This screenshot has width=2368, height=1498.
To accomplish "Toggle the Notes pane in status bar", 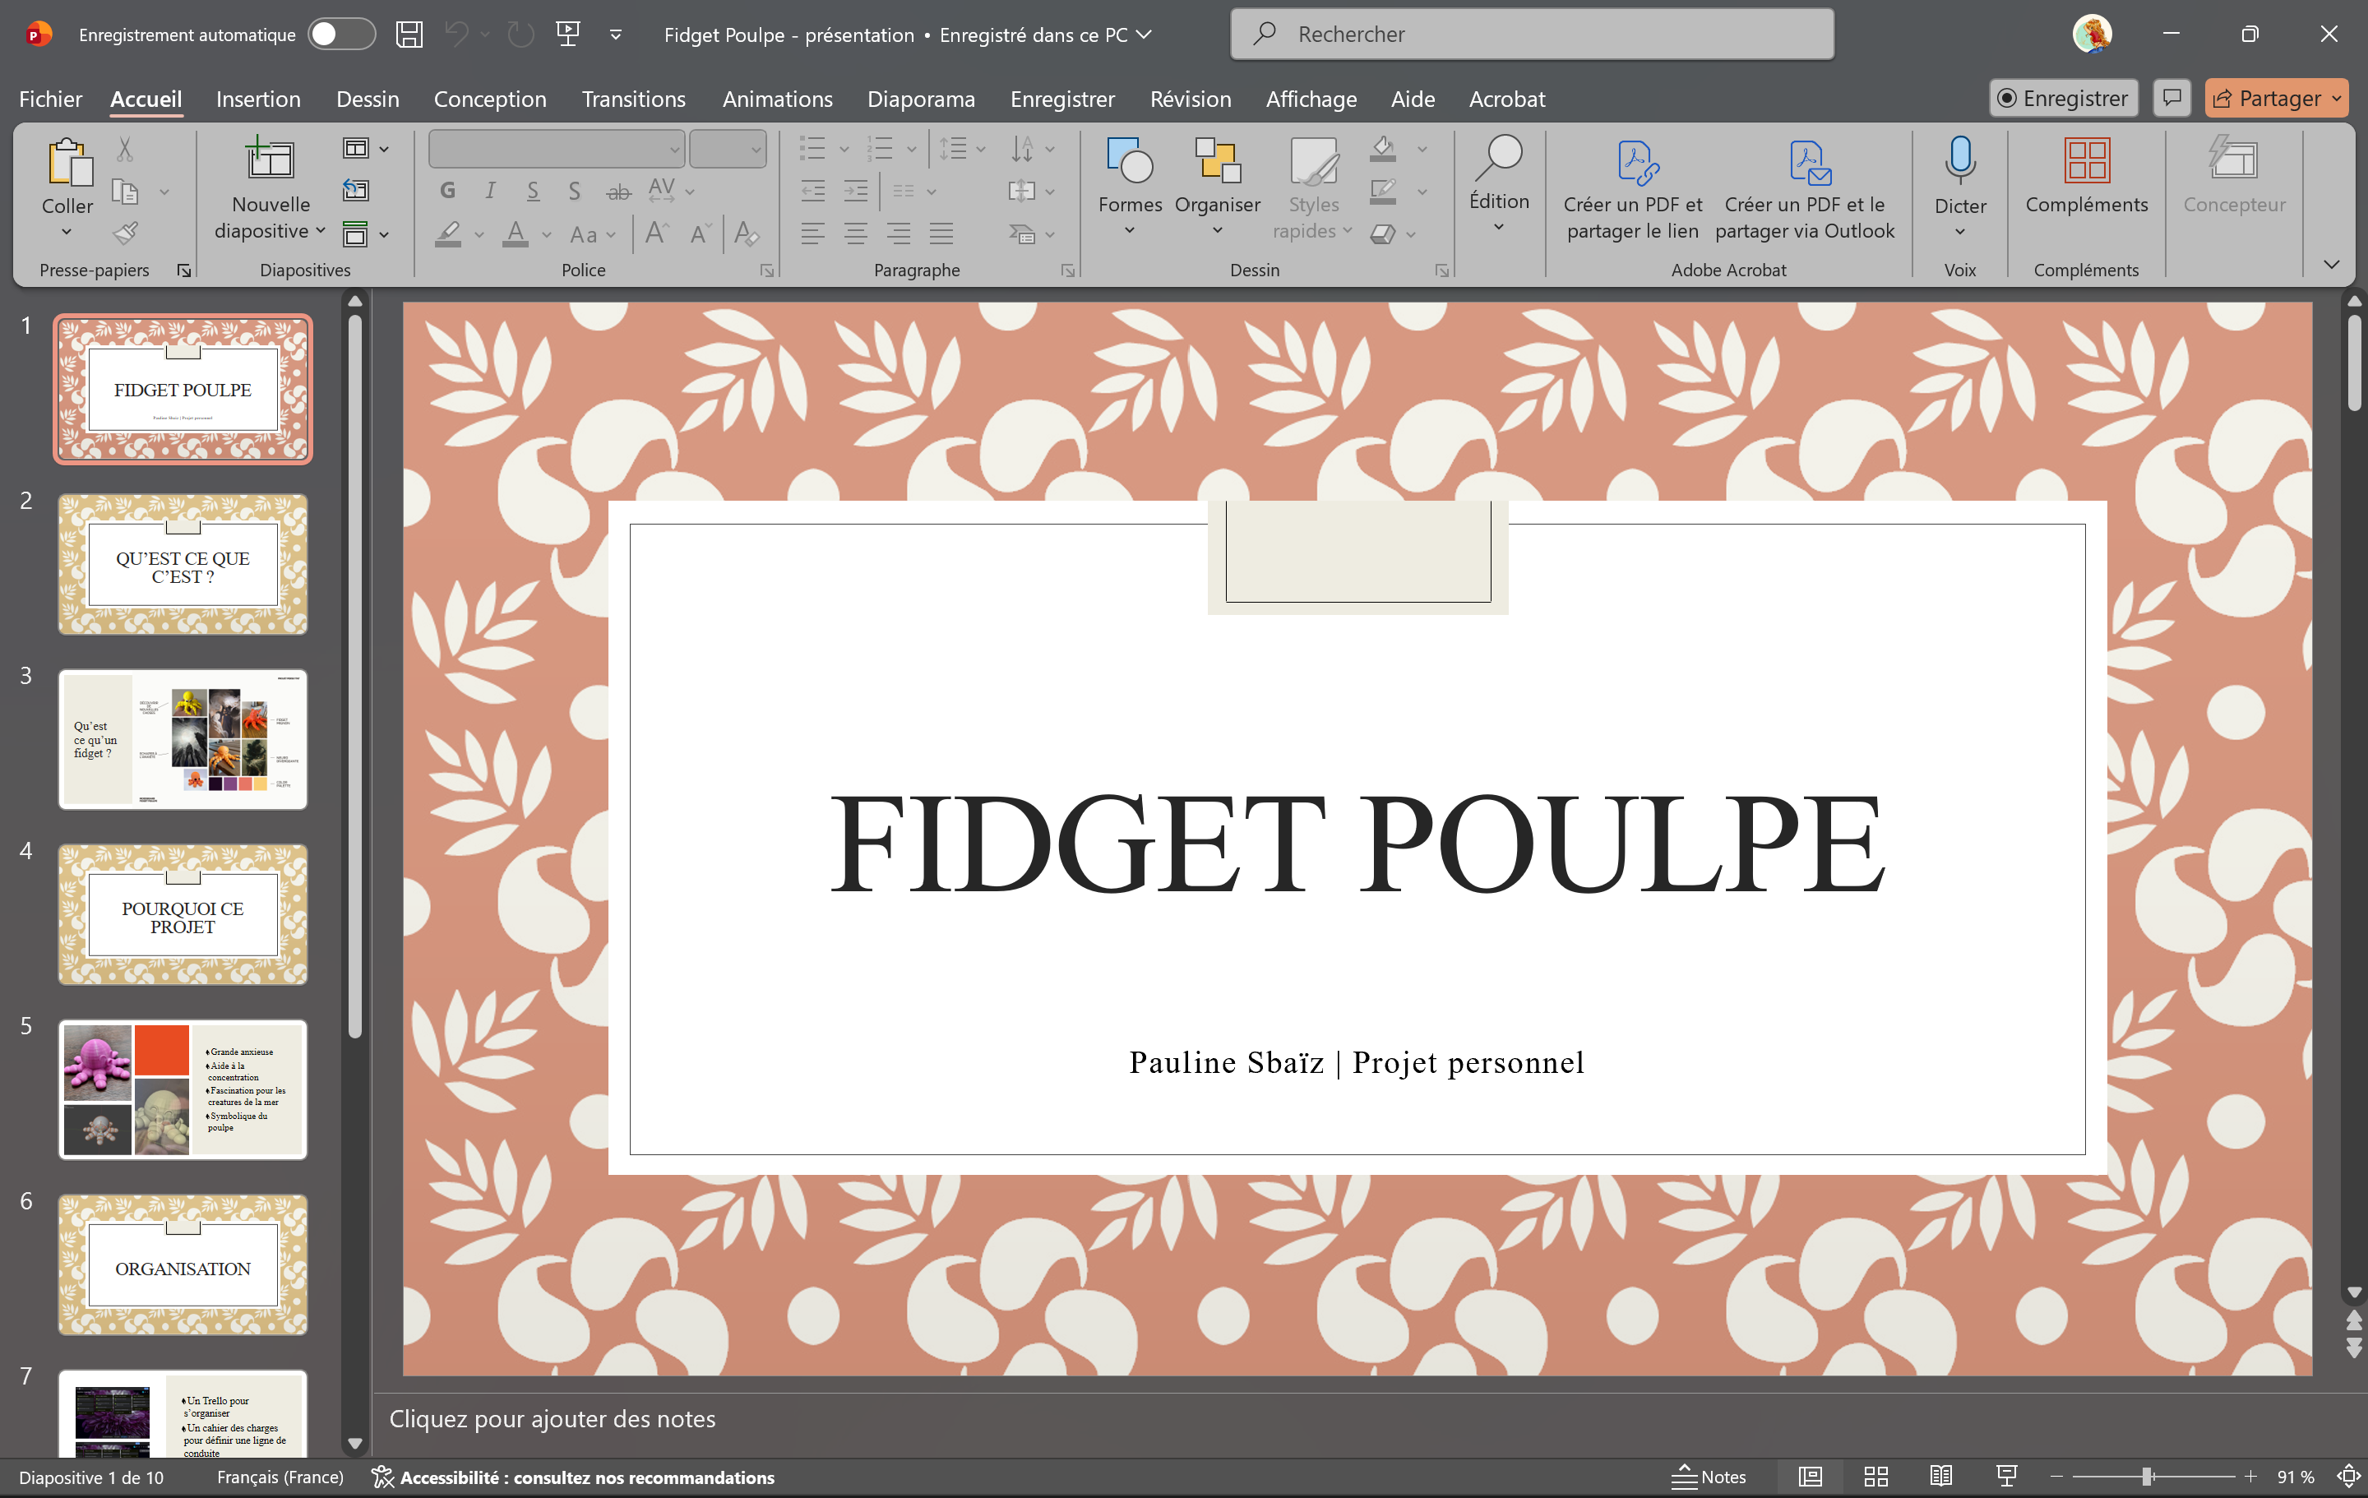I will [x=1708, y=1477].
